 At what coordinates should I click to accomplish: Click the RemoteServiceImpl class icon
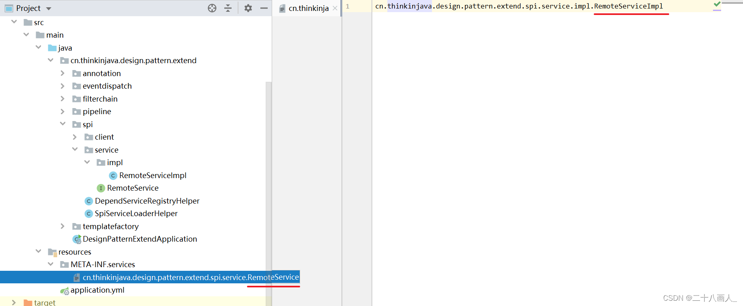pyautogui.click(x=113, y=175)
